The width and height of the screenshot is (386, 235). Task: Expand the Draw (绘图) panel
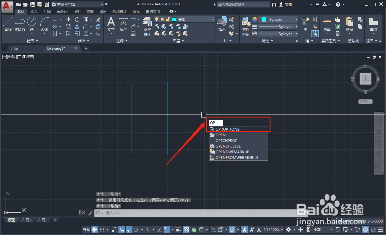32,41
